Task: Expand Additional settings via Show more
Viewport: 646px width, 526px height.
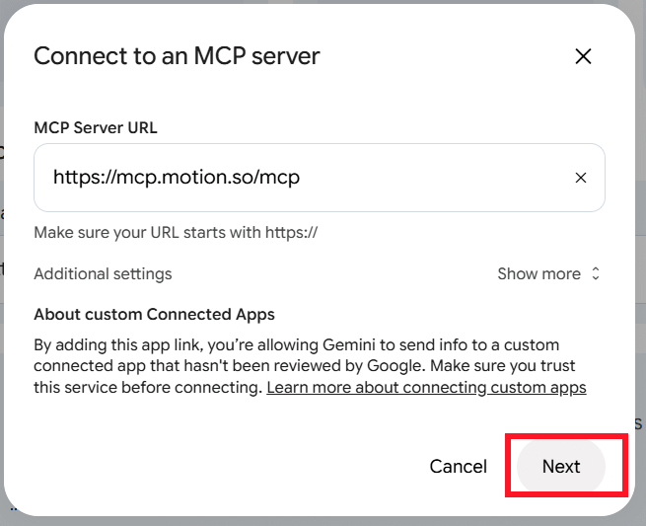Action: point(548,273)
